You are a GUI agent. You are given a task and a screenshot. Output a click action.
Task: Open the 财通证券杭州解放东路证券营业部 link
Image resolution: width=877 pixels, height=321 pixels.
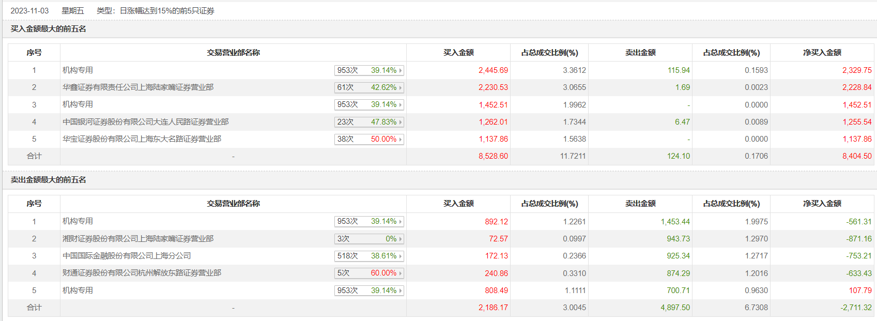pos(142,273)
